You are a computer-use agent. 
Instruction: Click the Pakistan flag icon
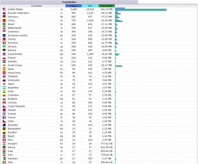coord(4,158)
